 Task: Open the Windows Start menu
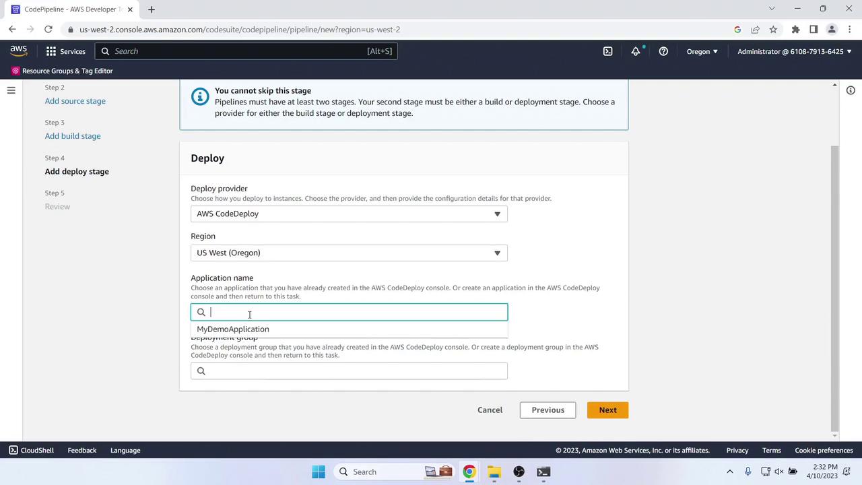pos(319,472)
